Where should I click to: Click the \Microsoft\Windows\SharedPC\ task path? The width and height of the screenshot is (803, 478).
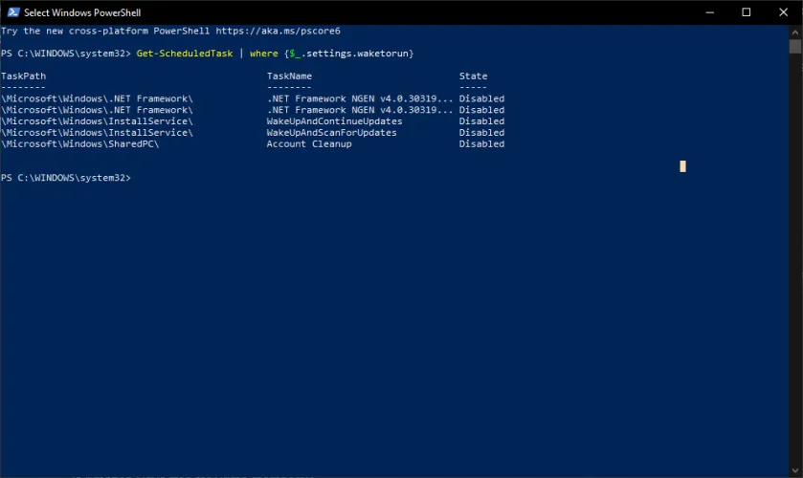(80, 144)
